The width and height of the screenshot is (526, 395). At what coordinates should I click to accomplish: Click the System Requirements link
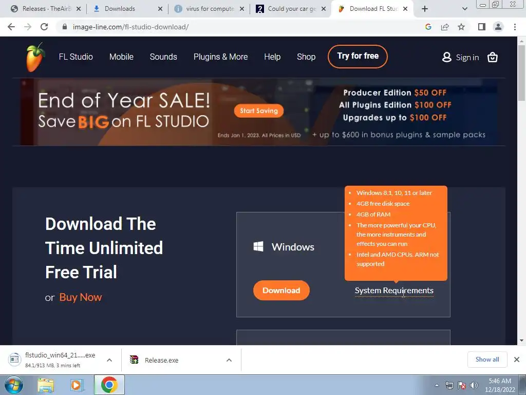coord(394,291)
